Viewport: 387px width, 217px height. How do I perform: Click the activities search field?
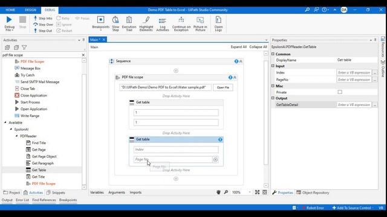pyautogui.click(x=41, y=55)
